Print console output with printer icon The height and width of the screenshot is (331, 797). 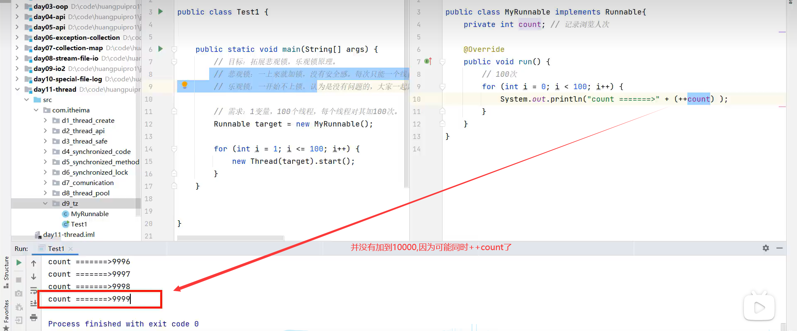click(34, 318)
